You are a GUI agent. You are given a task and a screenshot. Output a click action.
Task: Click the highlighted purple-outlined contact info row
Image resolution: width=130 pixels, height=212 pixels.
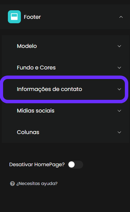64,89
